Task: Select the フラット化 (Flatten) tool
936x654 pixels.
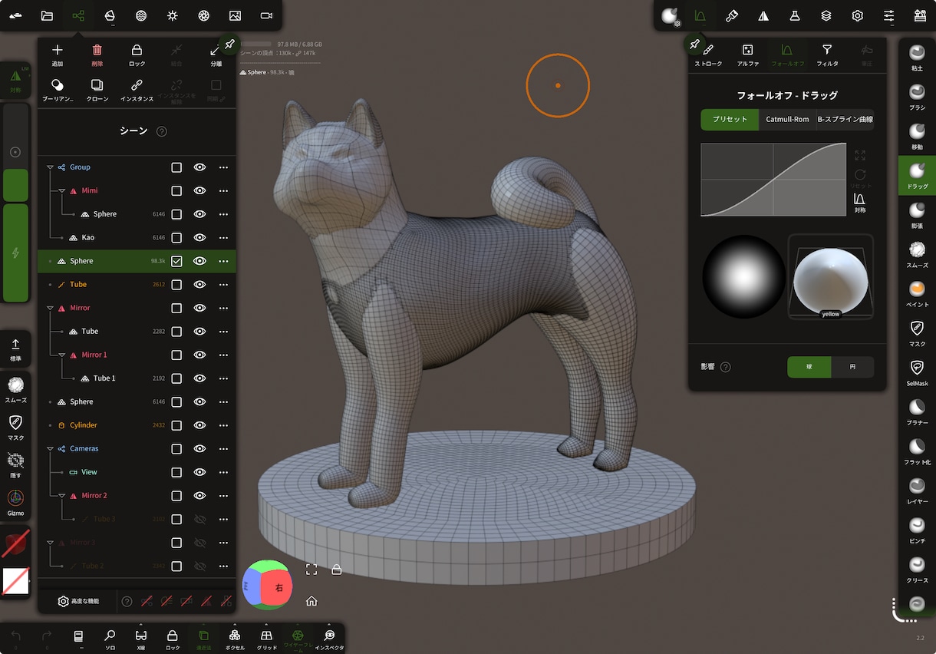Action: pyautogui.click(x=917, y=452)
